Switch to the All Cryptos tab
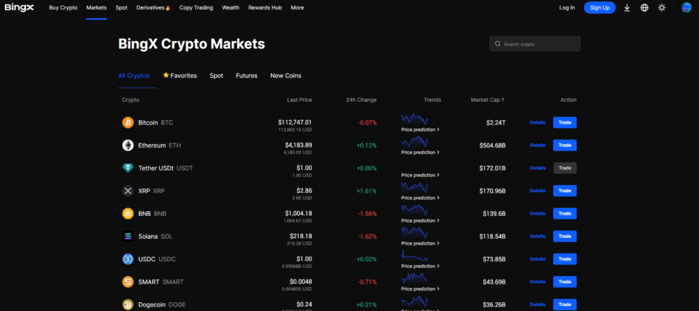The width and height of the screenshot is (699, 311). pos(134,76)
